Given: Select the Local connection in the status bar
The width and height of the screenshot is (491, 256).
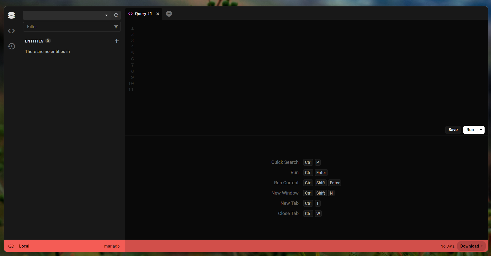Looking at the screenshot, I should pos(24,246).
